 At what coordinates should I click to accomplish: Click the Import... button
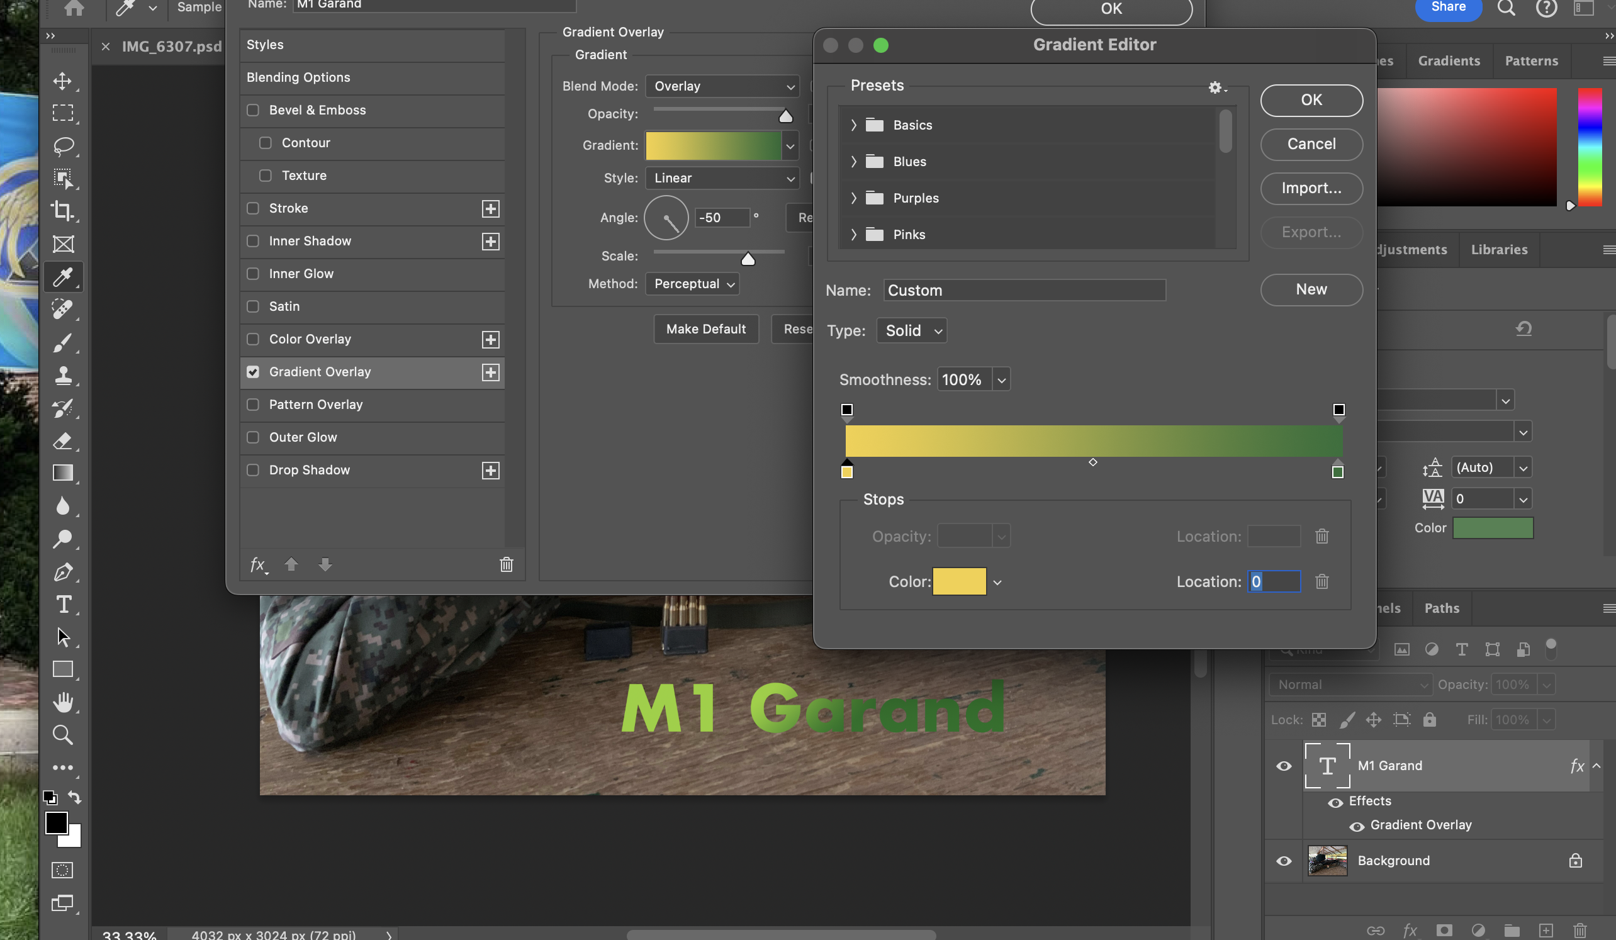[x=1311, y=189]
